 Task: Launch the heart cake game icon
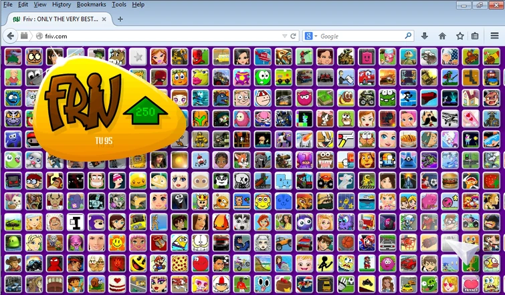[x=117, y=284]
